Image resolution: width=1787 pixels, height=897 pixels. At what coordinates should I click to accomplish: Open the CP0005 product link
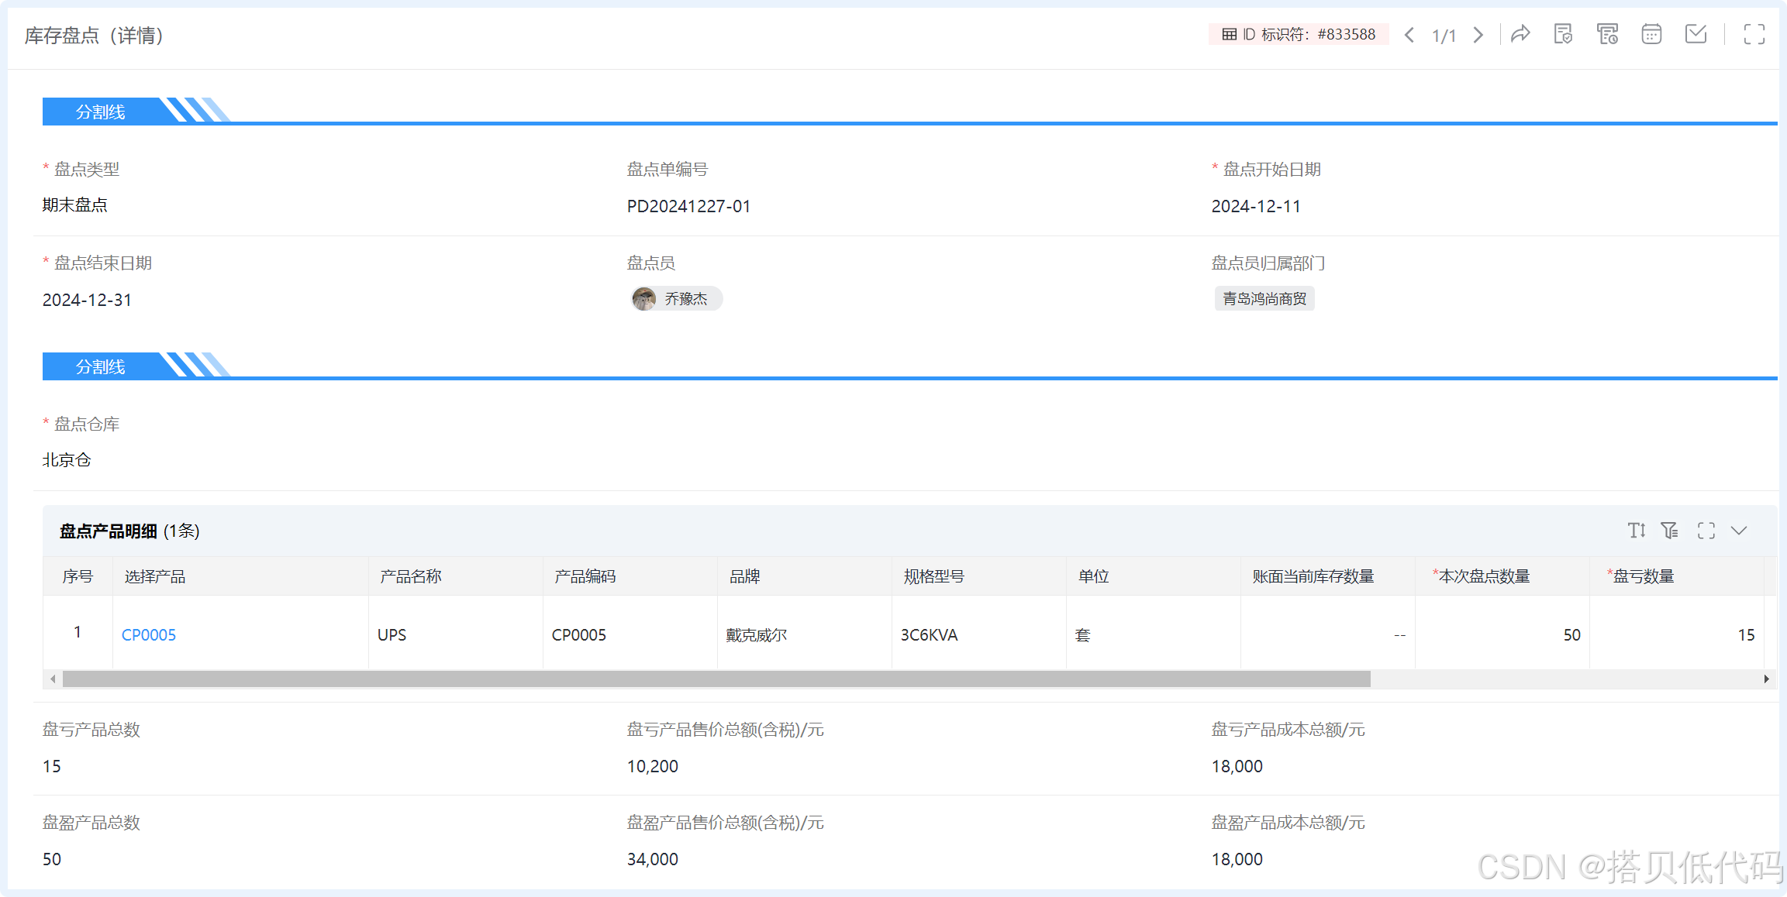click(149, 635)
